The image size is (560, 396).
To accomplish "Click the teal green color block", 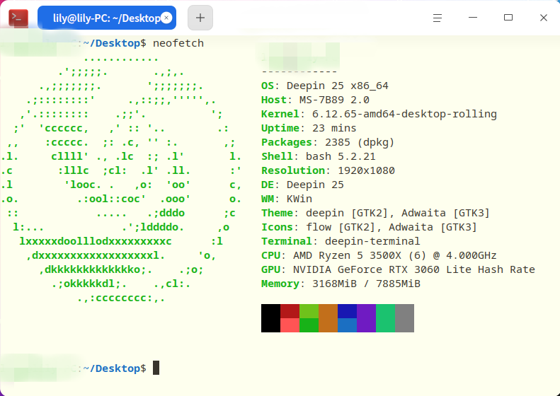I will pyautogui.click(x=385, y=318).
